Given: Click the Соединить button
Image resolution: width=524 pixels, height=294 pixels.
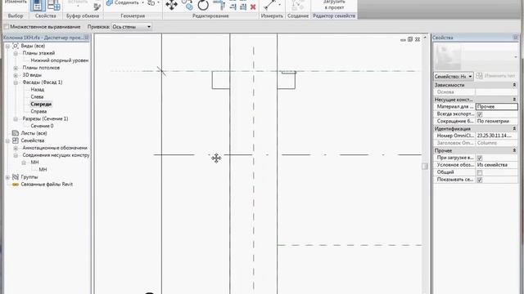Looking at the screenshot, I should [x=123, y=2].
